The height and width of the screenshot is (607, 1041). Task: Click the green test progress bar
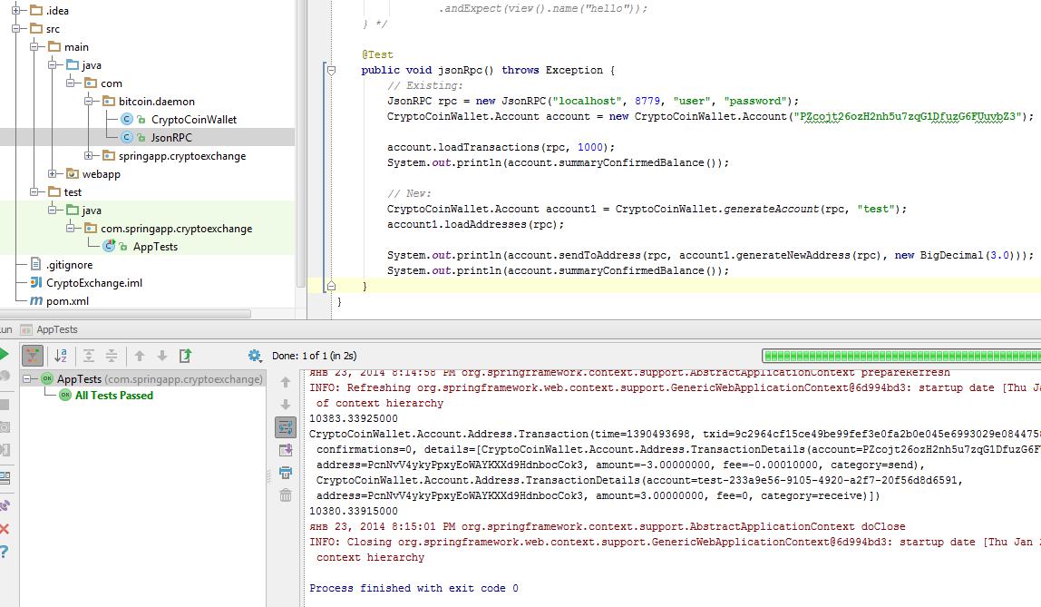click(x=901, y=356)
